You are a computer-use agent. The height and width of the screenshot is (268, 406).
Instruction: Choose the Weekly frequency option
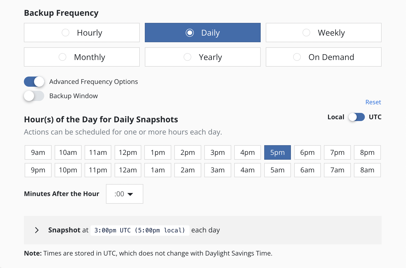[x=323, y=33]
